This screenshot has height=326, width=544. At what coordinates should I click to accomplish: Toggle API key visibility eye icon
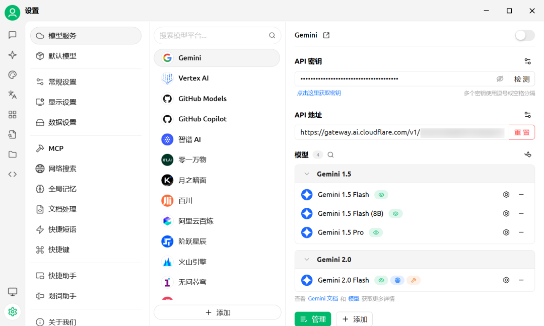tap(500, 79)
